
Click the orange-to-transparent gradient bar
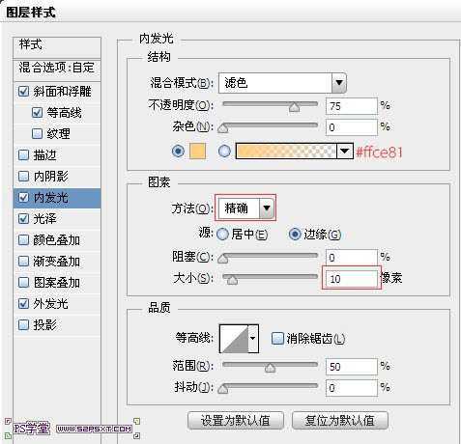tap(286, 151)
